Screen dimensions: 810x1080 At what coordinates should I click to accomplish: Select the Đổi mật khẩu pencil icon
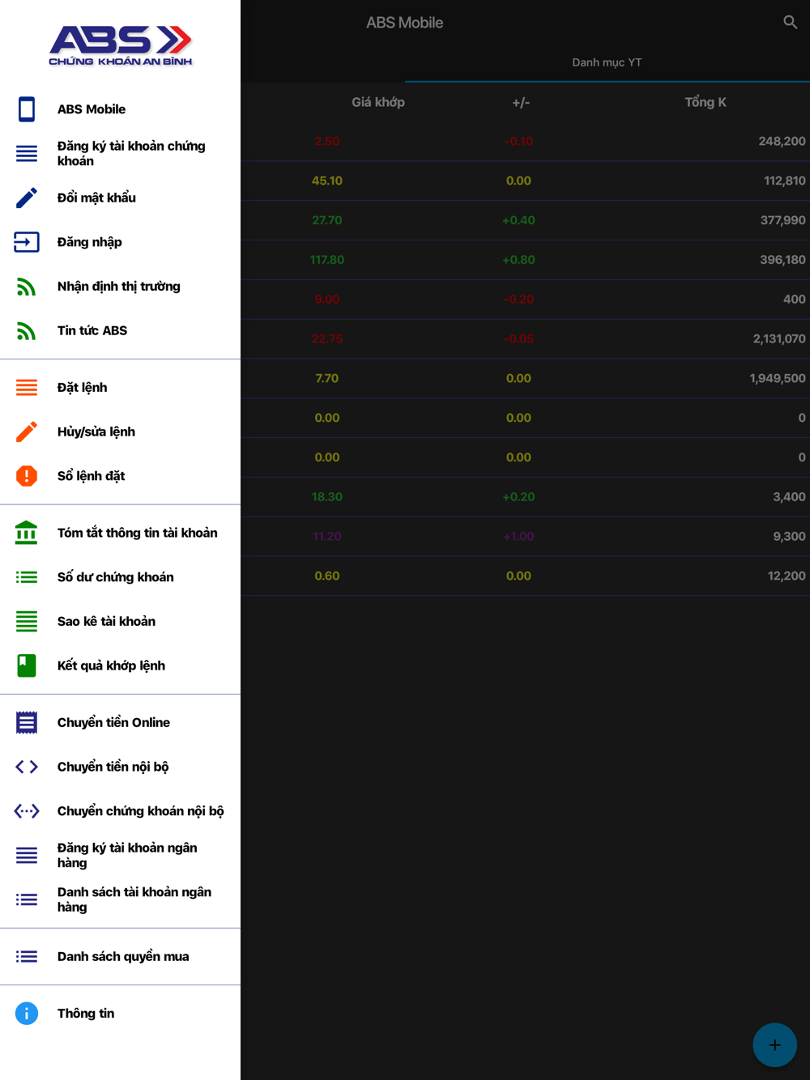27,198
